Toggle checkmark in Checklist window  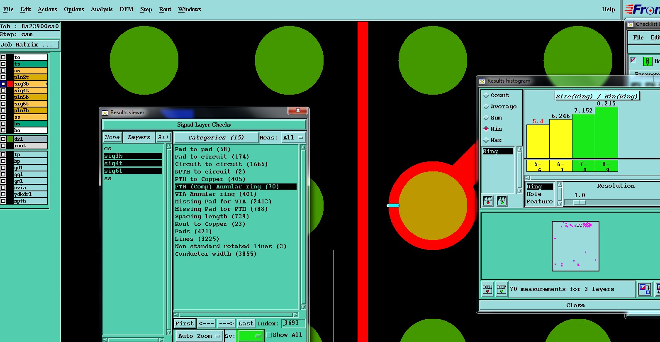(x=633, y=60)
